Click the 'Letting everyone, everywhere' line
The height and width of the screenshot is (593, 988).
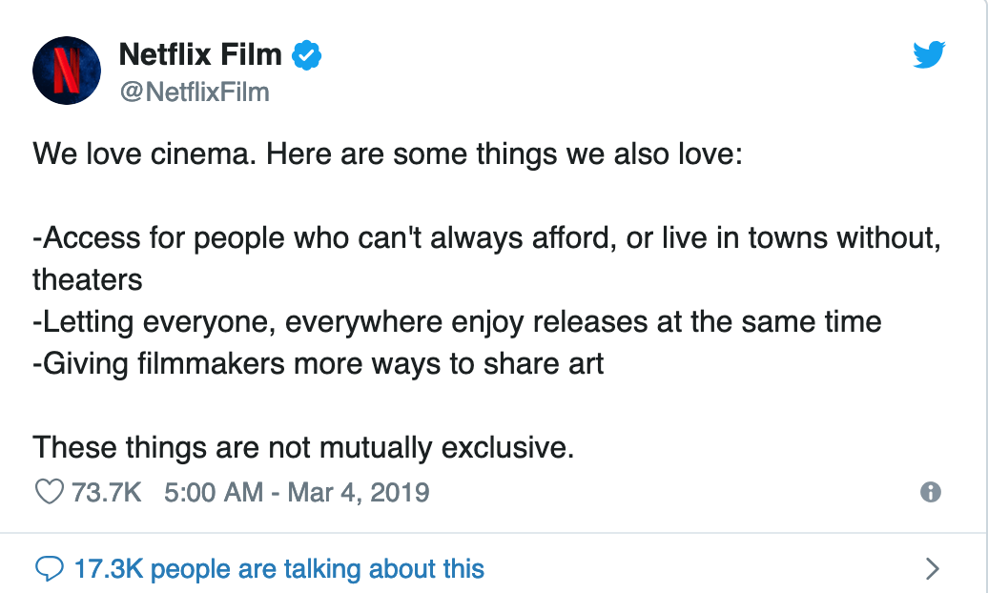pyautogui.click(x=457, y=322)
